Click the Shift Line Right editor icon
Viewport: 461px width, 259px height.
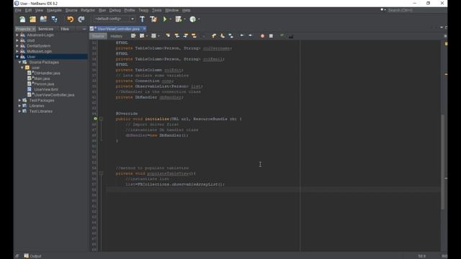pos(251,36)
